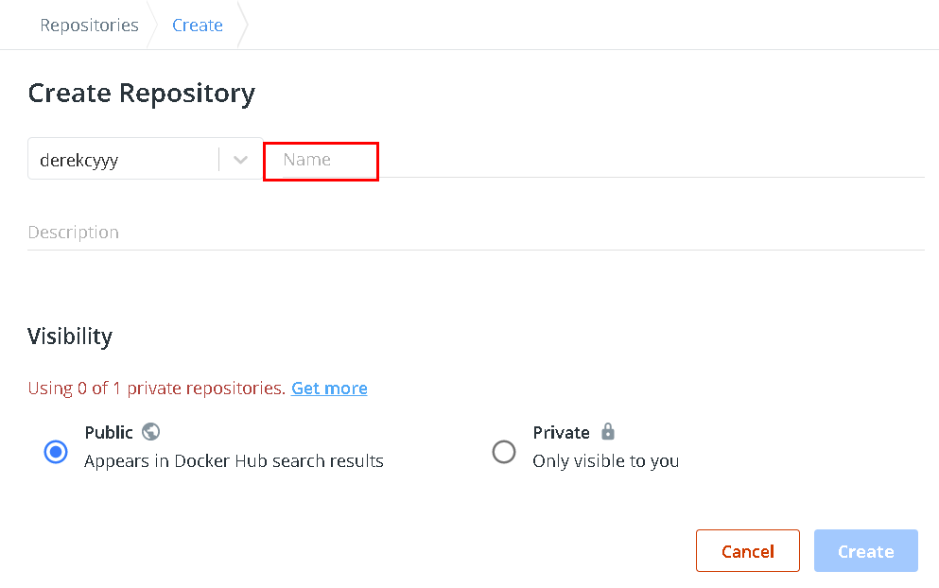The height and width of the screenshot is (588, 939).
Task: Click the "Only visible to you" text
Action: coord(605,461)
